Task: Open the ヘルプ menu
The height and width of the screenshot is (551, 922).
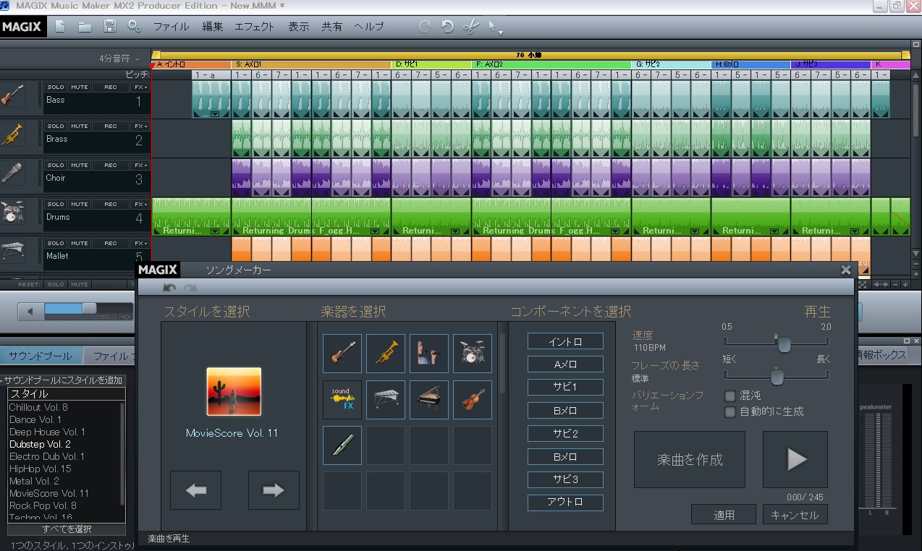Action: (x=369, y=27)
